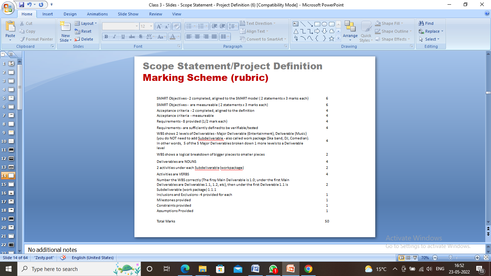Select the oval shape
491x276 pixels.
tap(324, 24)
